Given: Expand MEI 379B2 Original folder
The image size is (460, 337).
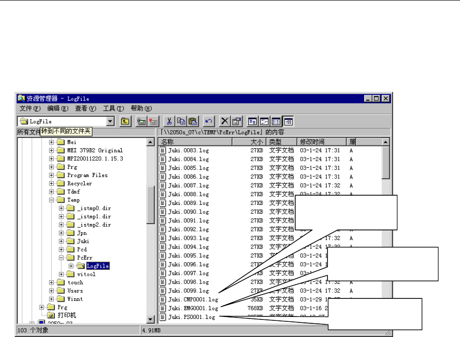Looking at the screenshot, I should point(51,150).
